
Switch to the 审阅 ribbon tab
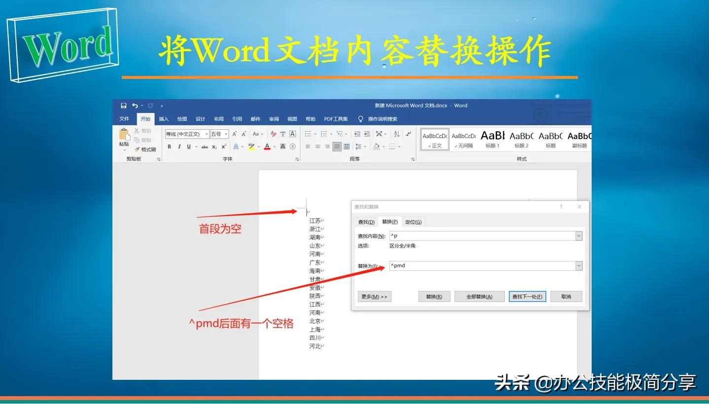(x=274, y=119)
